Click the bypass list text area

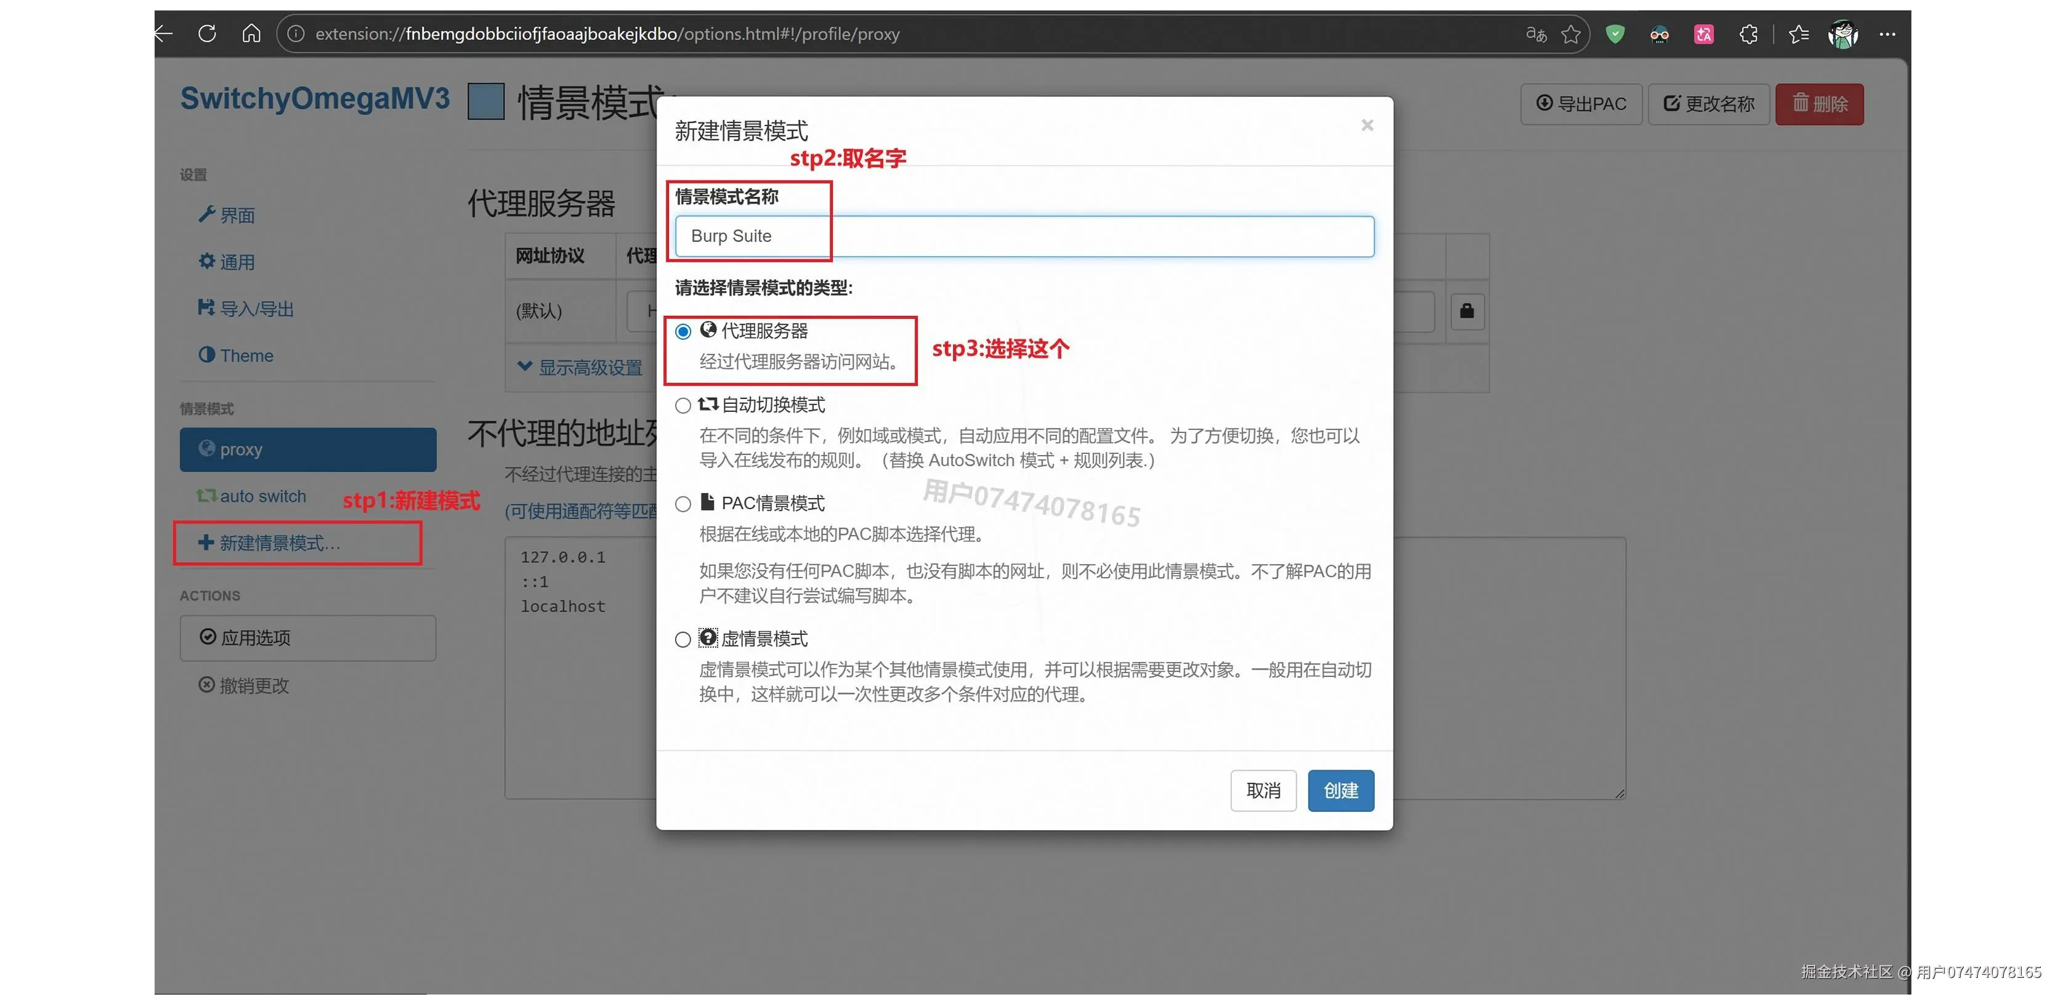coord(1065,668)
